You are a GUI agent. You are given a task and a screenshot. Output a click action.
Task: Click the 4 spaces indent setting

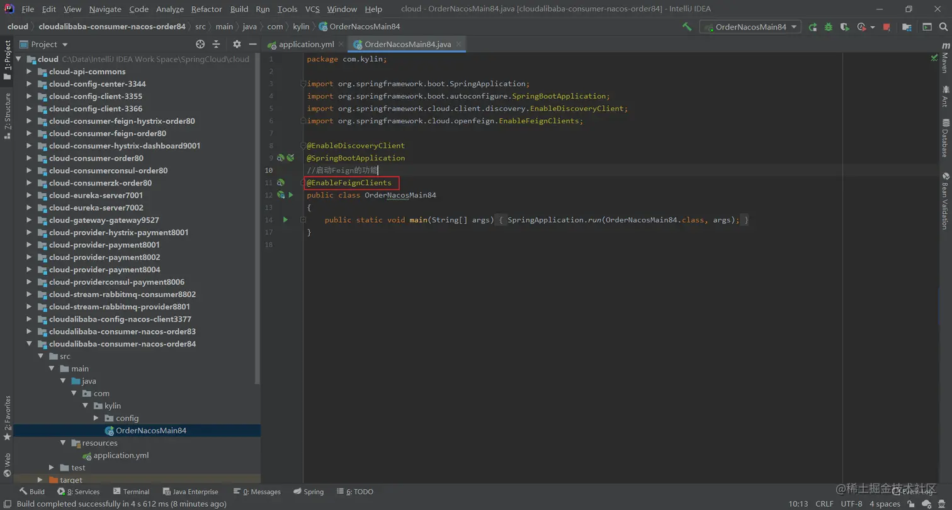[885, 504]
